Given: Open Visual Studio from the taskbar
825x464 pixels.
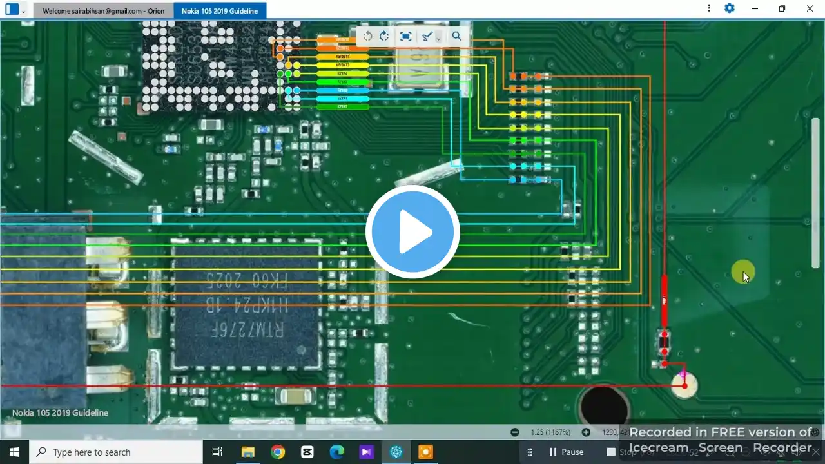Looking at the screenshot, I should (367, 452).
